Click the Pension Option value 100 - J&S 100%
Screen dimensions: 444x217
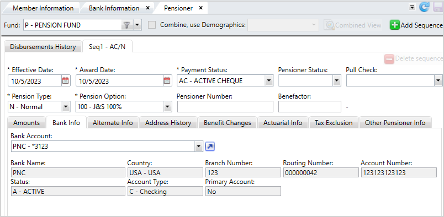(99, 107)
